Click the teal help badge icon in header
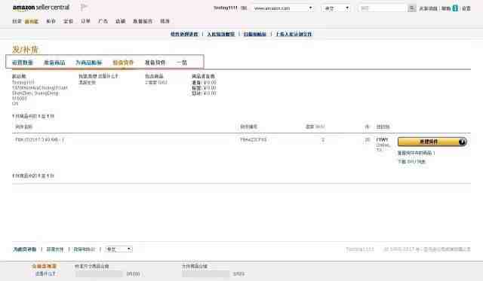 pos(455,8)
